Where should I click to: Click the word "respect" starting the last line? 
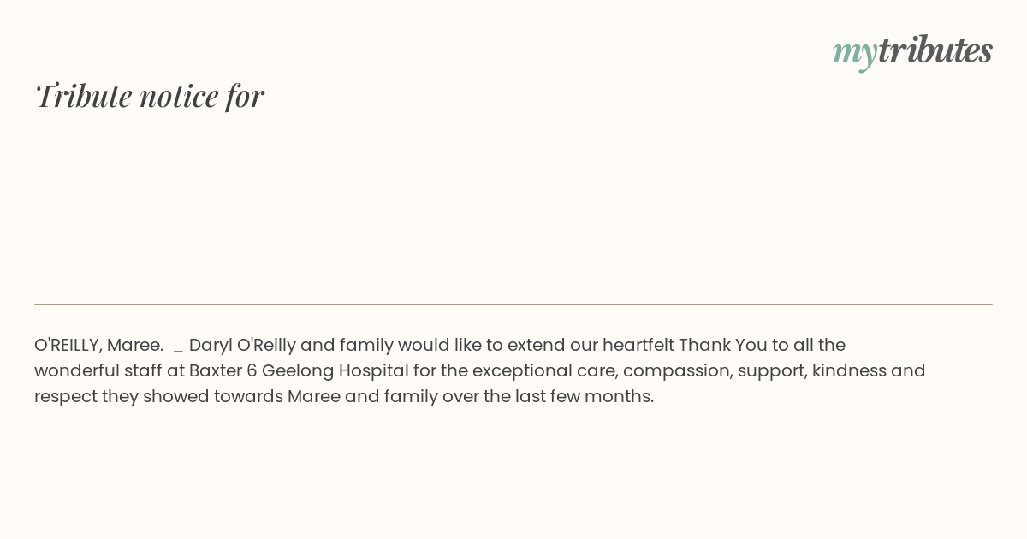[65, 396]
